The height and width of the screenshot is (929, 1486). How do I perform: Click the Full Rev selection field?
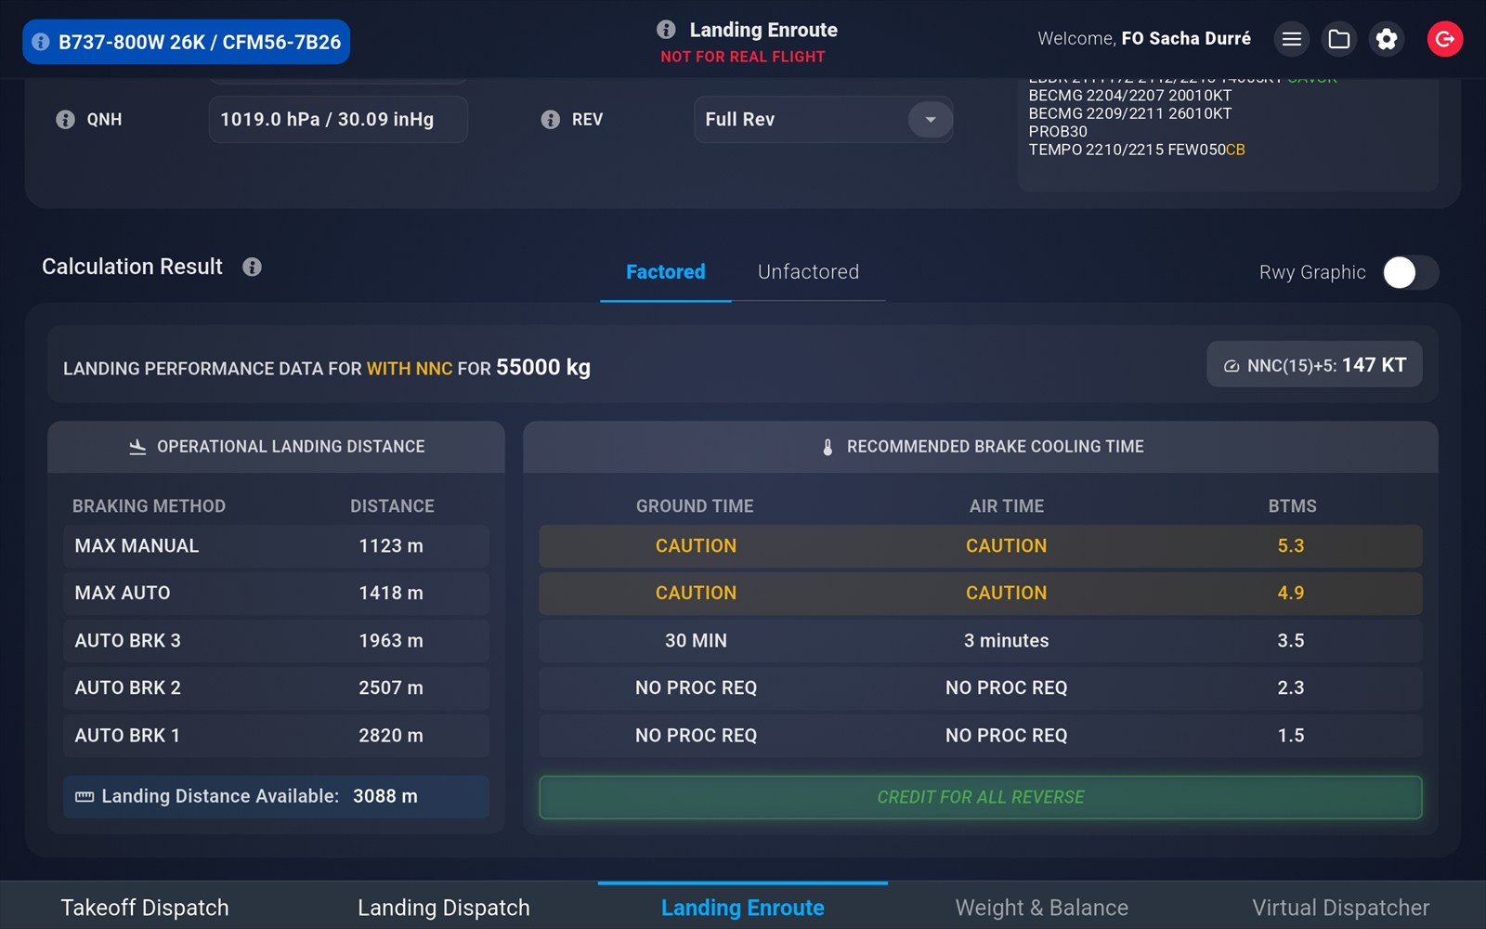point(823,119)
